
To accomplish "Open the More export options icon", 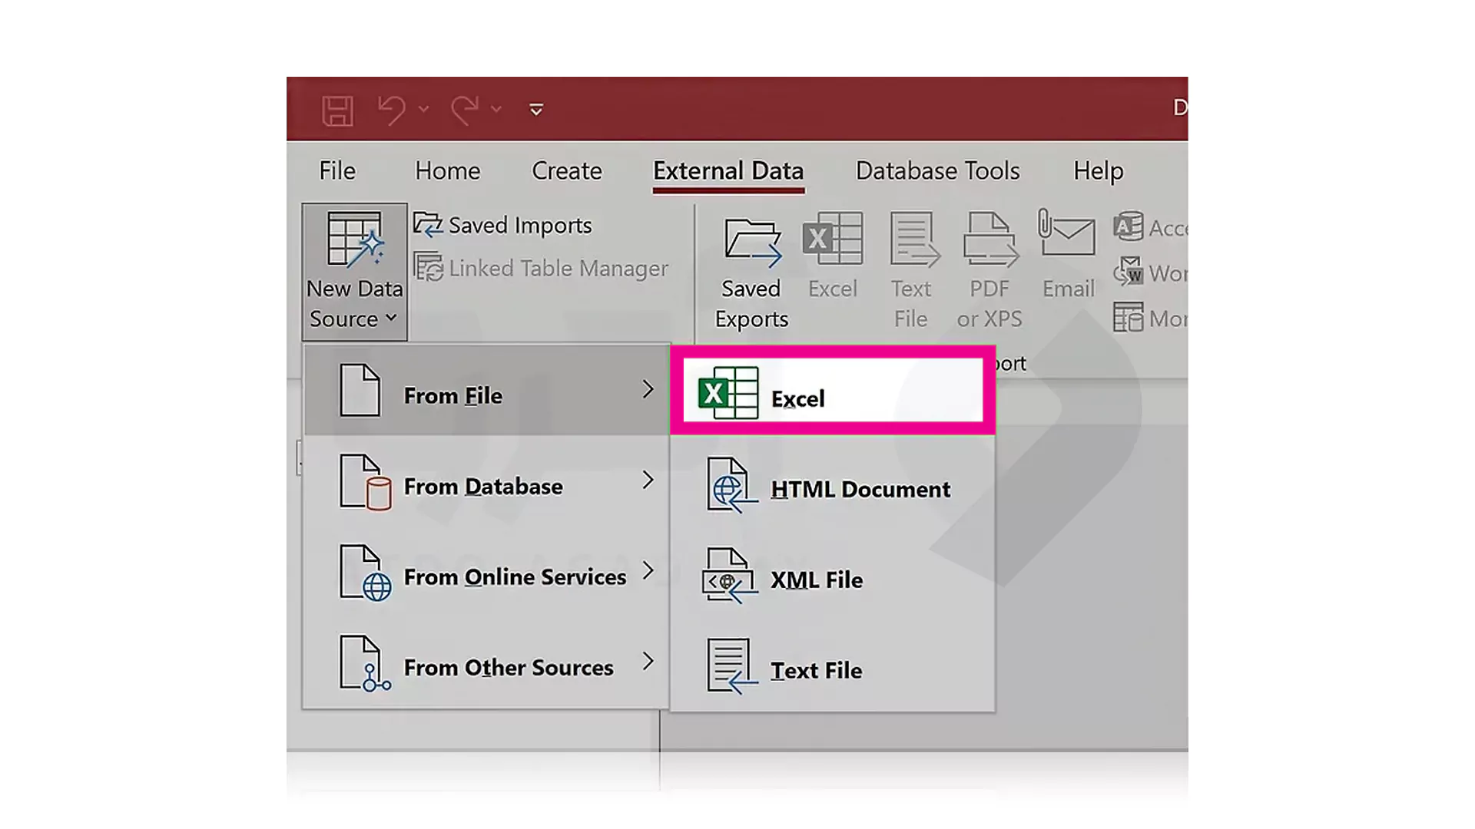I will tap(1128, 317).
